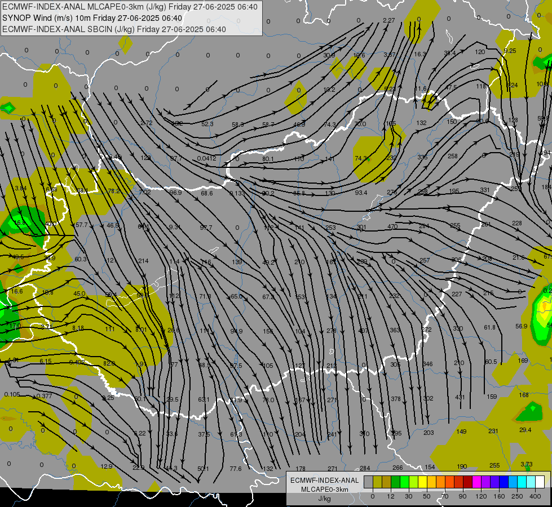Screen dimensions: 552x507
Task: Click the map value 335
Action: point(422,157)
